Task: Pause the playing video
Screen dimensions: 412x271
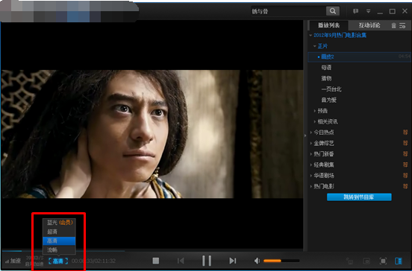Action: point(207,261)
